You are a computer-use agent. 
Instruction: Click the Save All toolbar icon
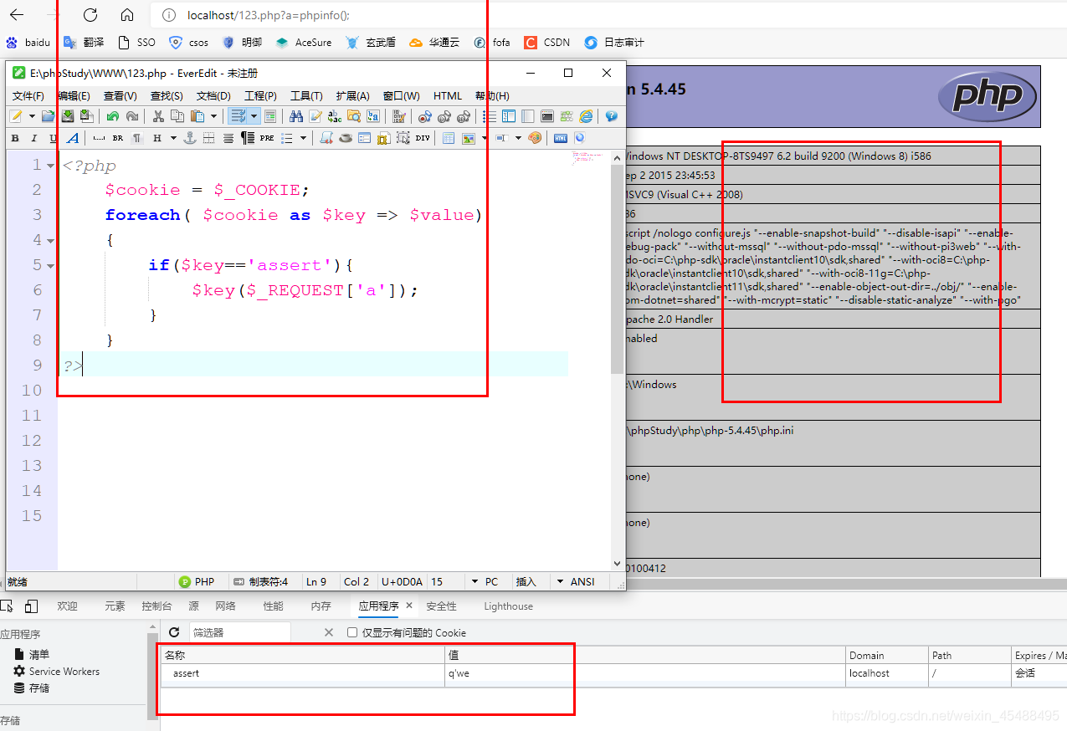pos(86,116)
